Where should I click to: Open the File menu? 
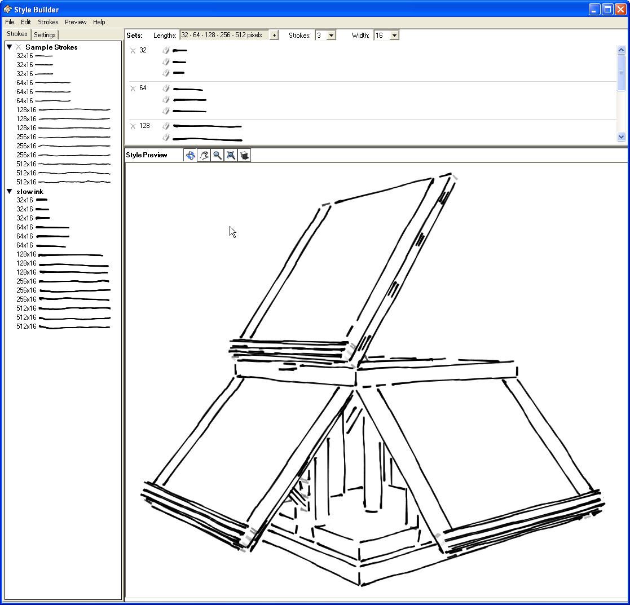[10, 22]
